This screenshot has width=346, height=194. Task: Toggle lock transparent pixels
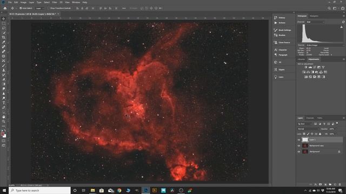304,134
